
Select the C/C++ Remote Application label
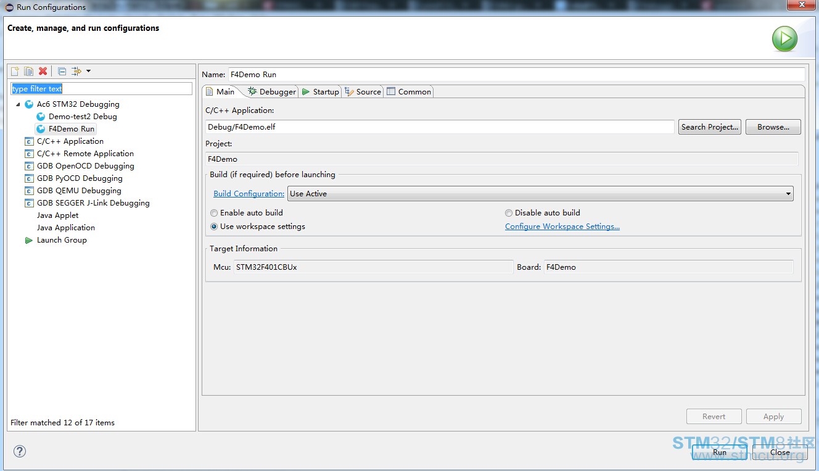tap(85, 154)
